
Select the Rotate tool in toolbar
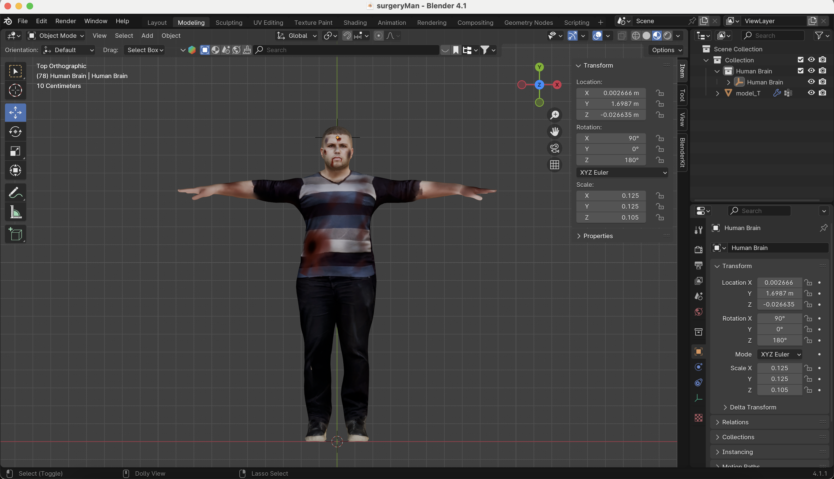click(x=15, y=132)
